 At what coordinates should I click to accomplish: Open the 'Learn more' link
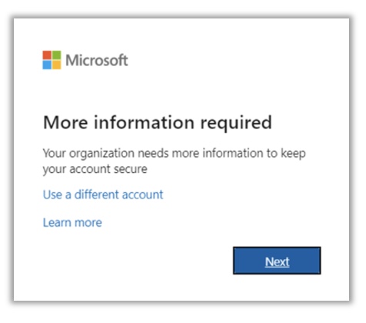(x=72, y=222)
